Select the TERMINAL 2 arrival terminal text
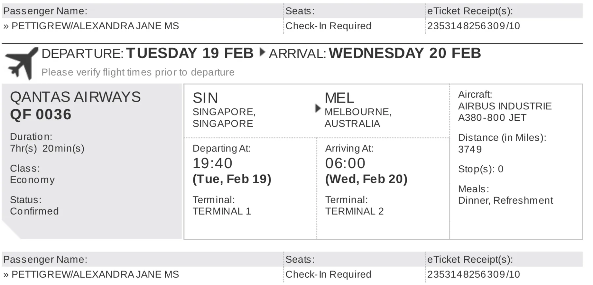The width and height of the screenshot is (593, 285). (x=354, y=211)
